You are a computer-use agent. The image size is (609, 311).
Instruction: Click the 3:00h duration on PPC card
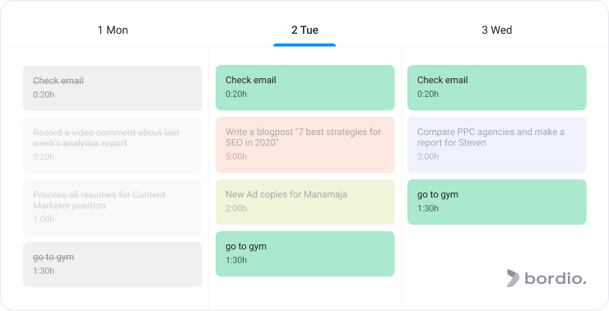[428, 156]
